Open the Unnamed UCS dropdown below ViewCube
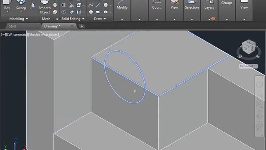 click(249, 66)
